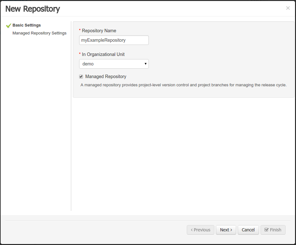
Task: Re-enable the Managed Repository option
Action: [x=81, y=76]
